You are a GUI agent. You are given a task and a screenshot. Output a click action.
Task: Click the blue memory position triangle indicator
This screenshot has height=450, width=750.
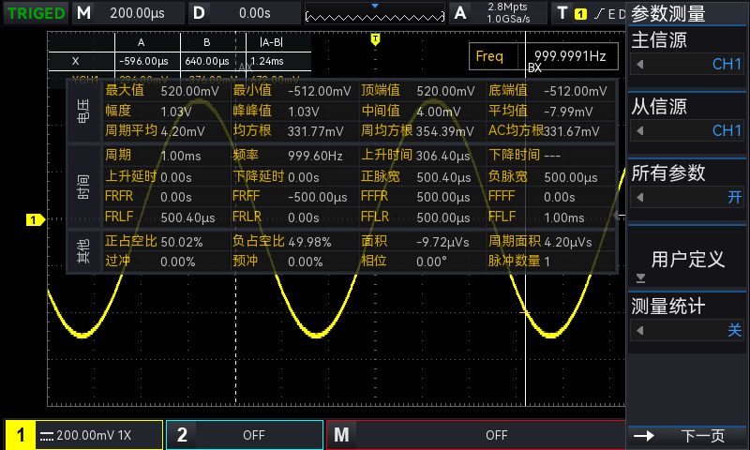pos(375,6)
